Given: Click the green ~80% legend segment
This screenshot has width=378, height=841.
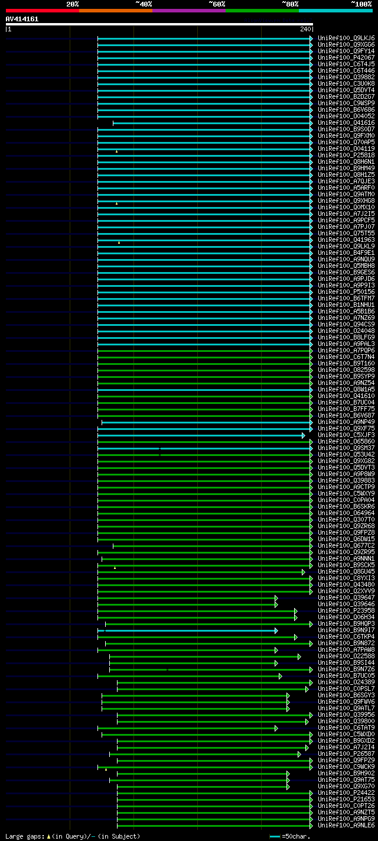Looking at the screenshot, I should point(262,11).
